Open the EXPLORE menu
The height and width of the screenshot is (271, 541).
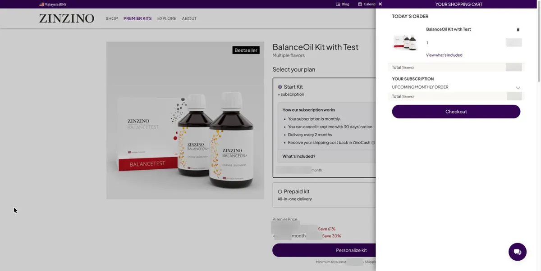167,18
